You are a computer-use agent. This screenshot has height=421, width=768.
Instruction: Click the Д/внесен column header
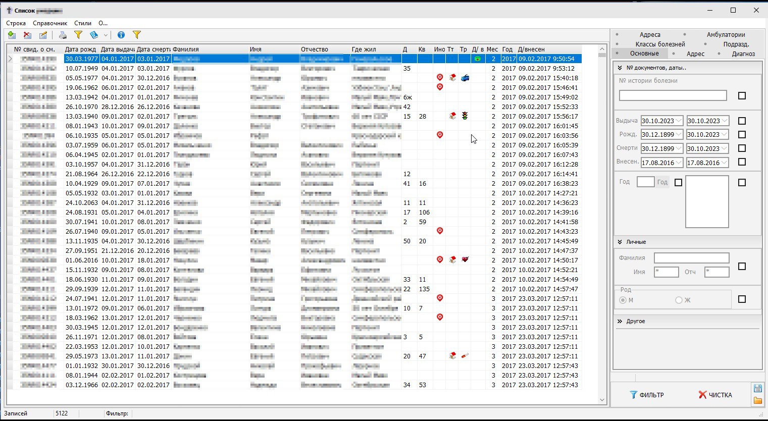click(549, 49)
